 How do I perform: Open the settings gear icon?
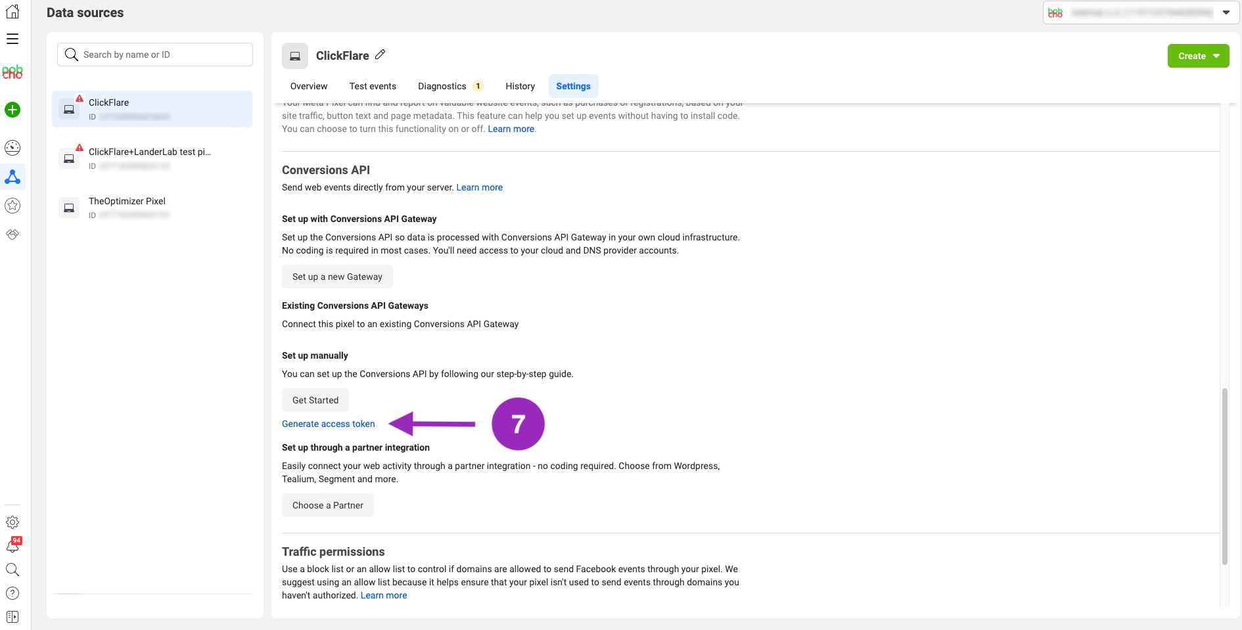click(12, 522)
